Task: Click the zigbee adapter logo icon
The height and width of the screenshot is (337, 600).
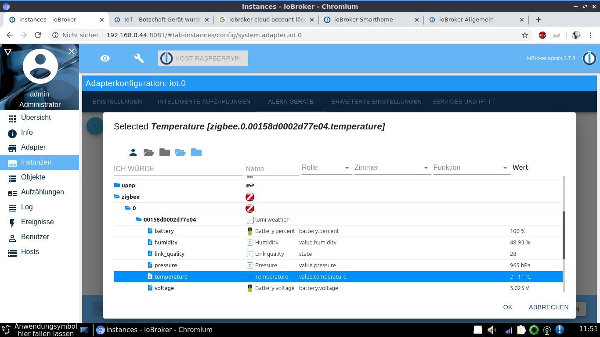Action: 250,197
